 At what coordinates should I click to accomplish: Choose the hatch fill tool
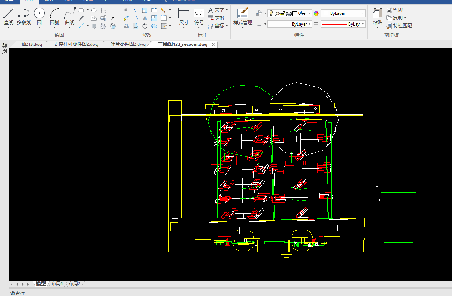(x=94, y=26)
